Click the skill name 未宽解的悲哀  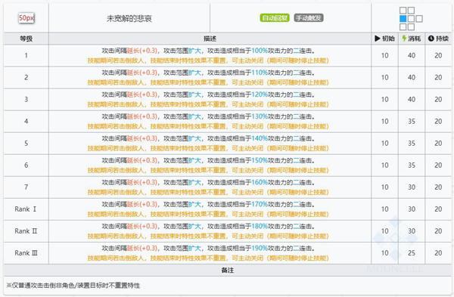click(129, 18)
